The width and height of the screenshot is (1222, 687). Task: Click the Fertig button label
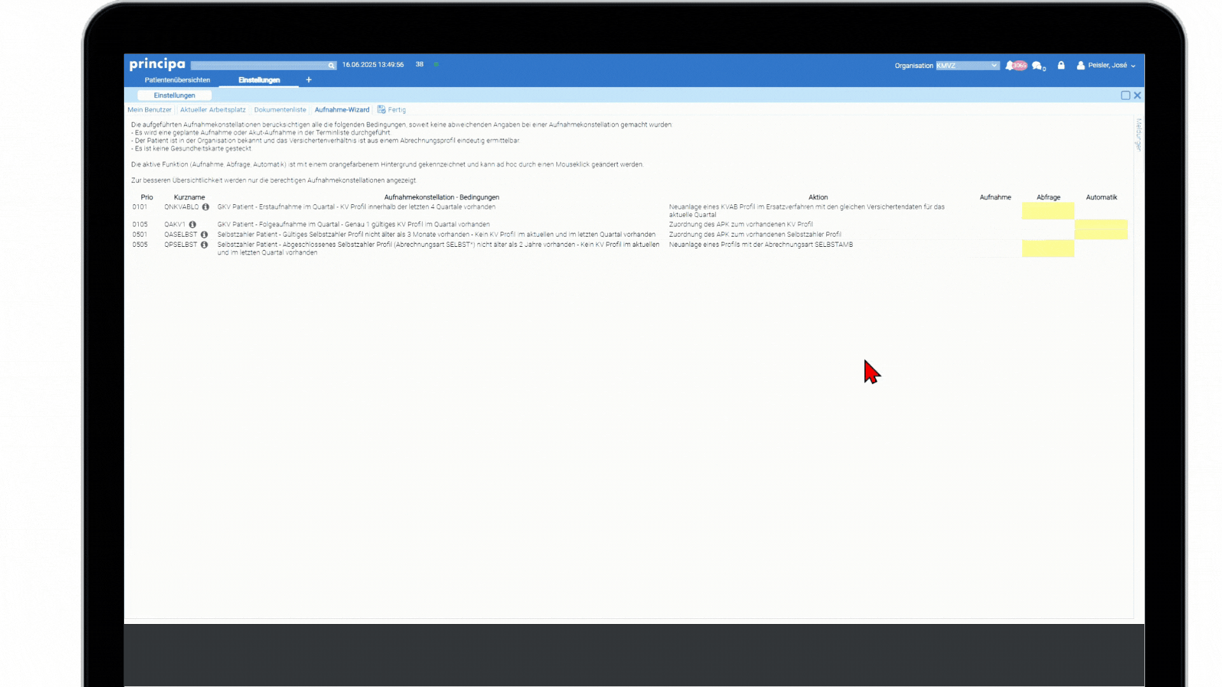(397, 110)
